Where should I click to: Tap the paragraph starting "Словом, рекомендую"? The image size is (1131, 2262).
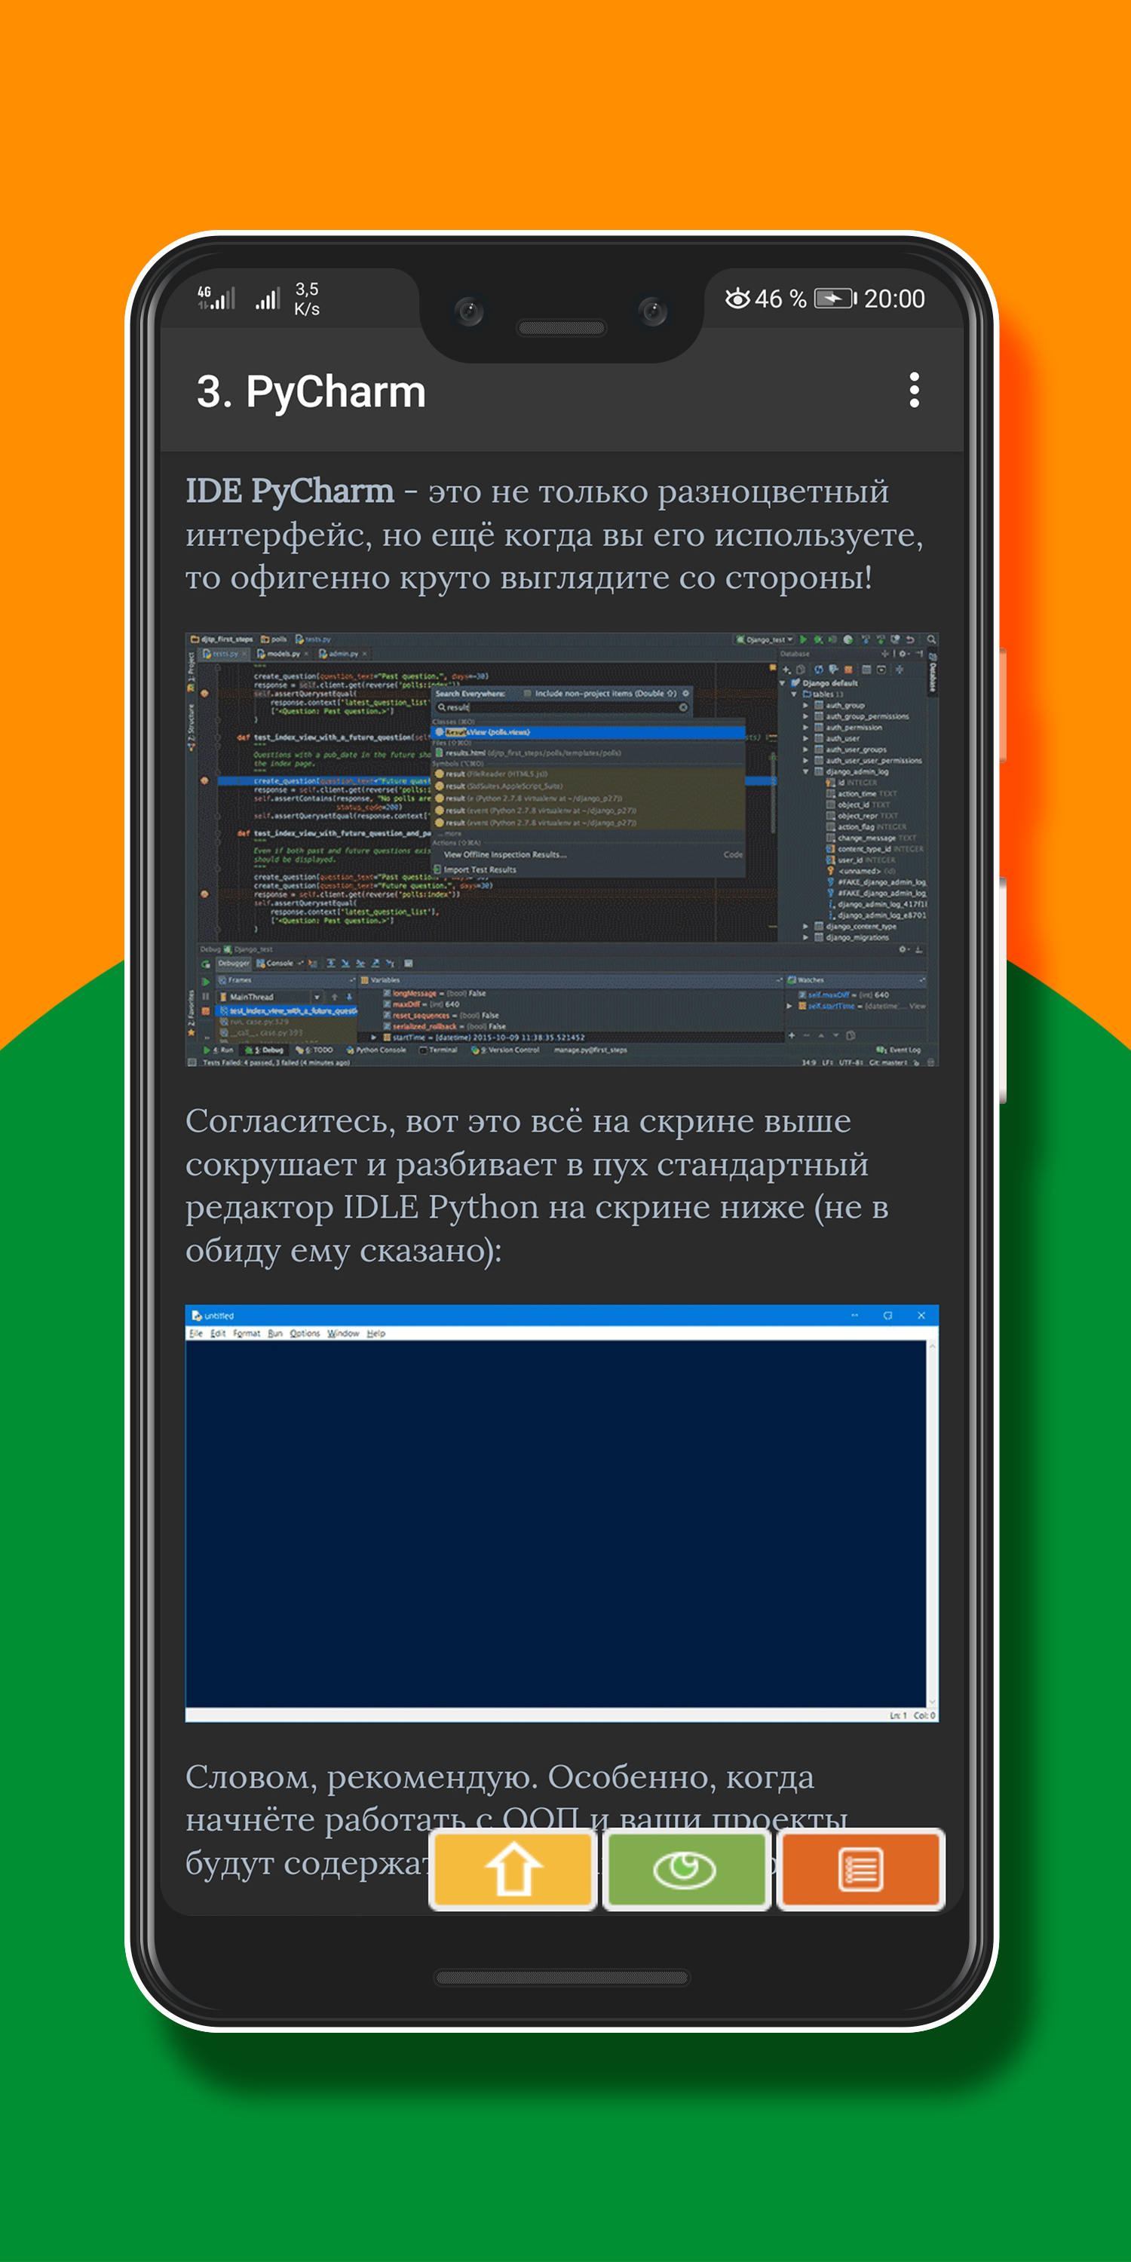click(x=516, y=1819)
